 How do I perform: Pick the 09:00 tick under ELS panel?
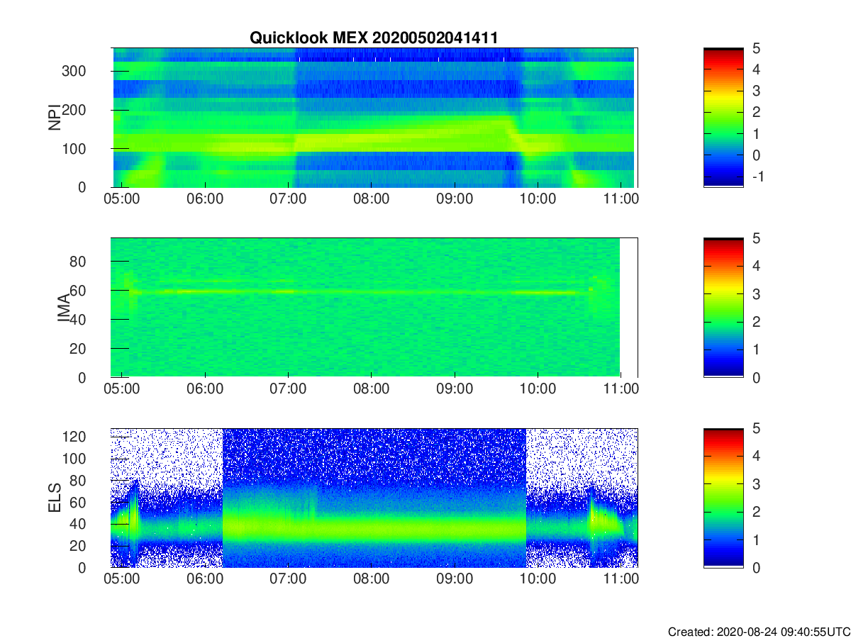pyautogui.click(x=455, y=579)
